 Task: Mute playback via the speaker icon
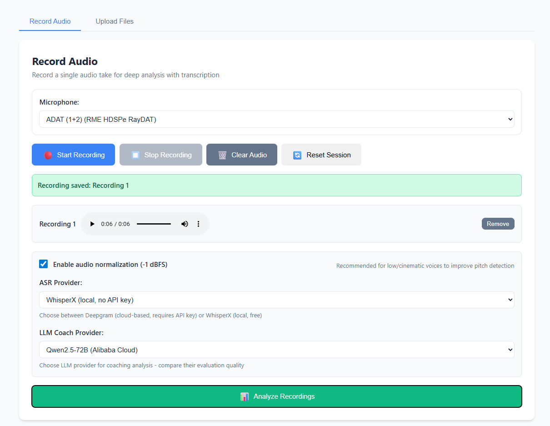185,224
